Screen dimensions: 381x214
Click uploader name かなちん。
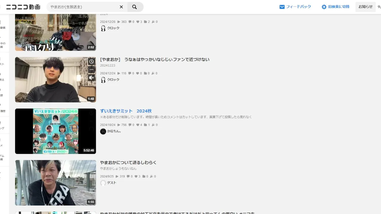pyautogui.click(x=114, y=131)
